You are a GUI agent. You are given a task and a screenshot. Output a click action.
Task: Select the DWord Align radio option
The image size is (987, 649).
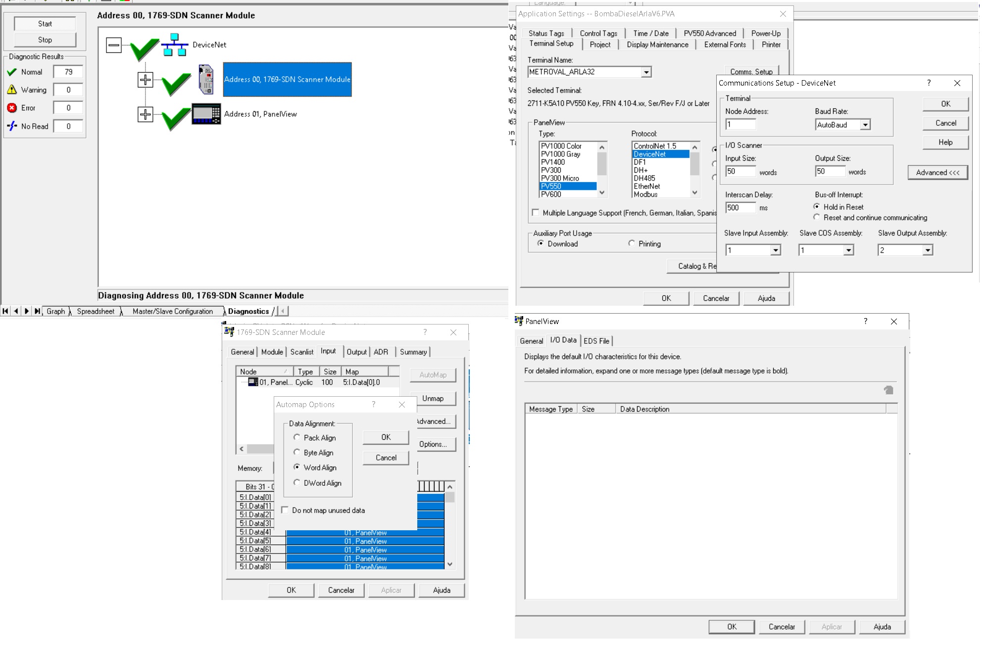pos(297,483)
